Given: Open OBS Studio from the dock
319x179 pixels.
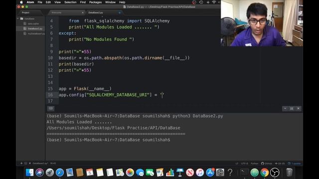Looking at the screenshot, I should [x=275, y=173].
